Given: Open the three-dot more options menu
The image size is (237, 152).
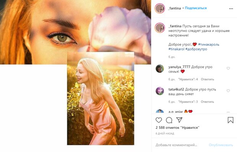Looking at the screenshot, I should pyautogui.click(x=231, y=9).
